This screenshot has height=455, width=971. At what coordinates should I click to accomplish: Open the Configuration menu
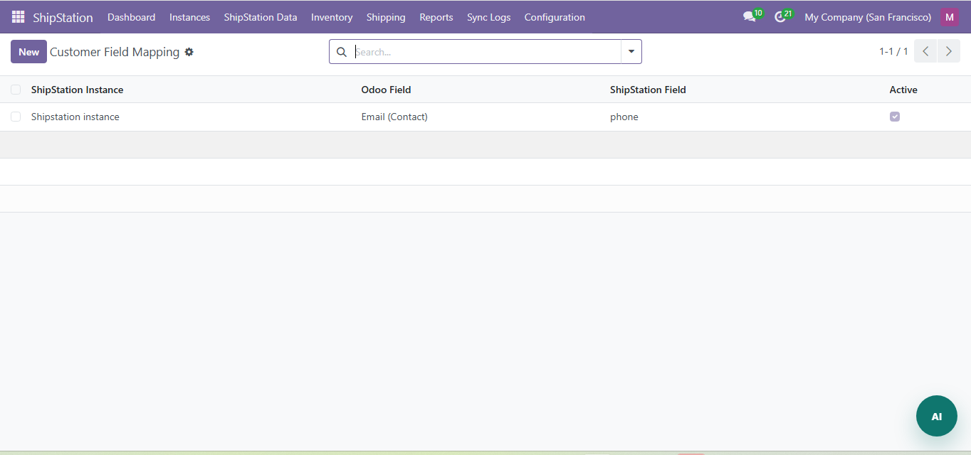point(555,17)
